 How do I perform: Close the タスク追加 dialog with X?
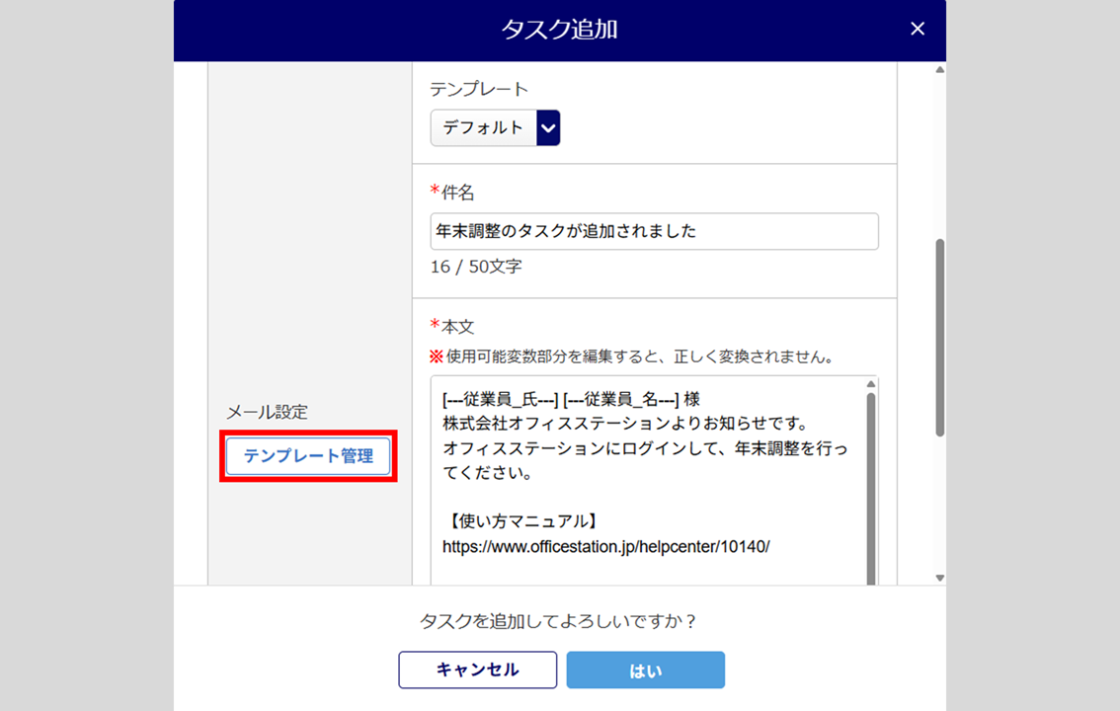pyautogui.click(x=918, y=29)
